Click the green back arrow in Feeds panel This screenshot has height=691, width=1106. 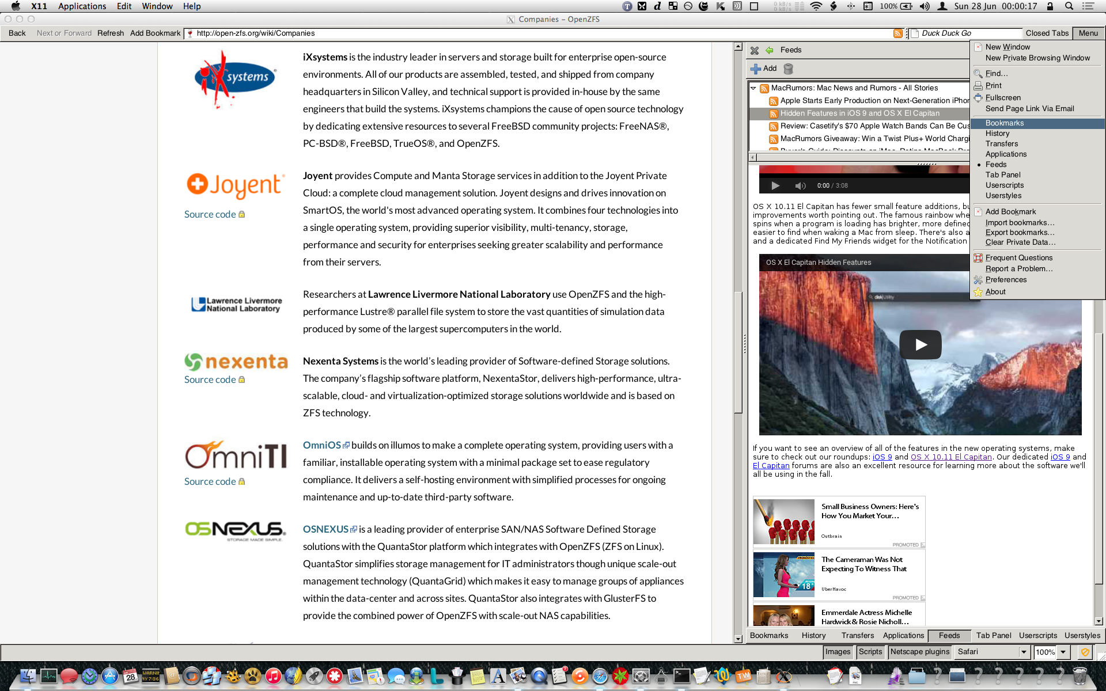(769, 51)
